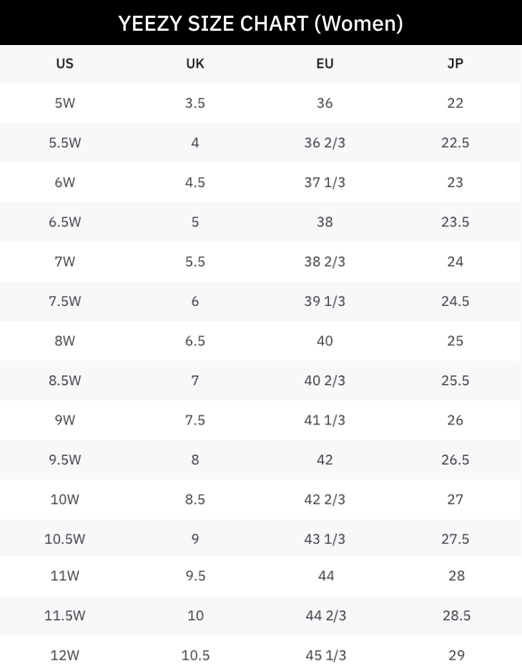522x669 pixels.
Task: Click the EU column header
Action: pos(325,64)
